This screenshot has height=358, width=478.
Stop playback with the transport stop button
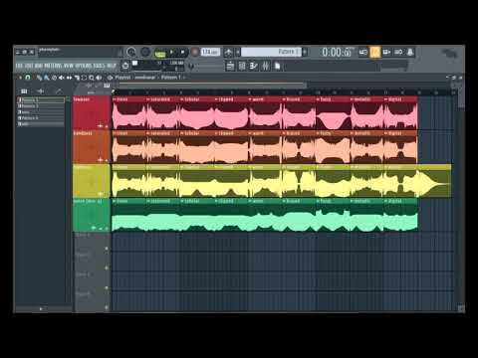[x=182, y=53]
